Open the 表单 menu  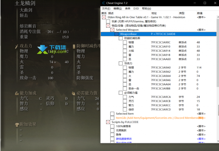tap(128, 9)
